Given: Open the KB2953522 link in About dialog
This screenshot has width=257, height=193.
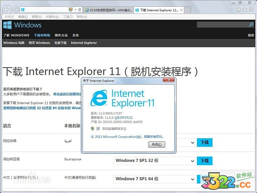Looking at the screenshot, I should pyautogui.click(x=124, y=117).
